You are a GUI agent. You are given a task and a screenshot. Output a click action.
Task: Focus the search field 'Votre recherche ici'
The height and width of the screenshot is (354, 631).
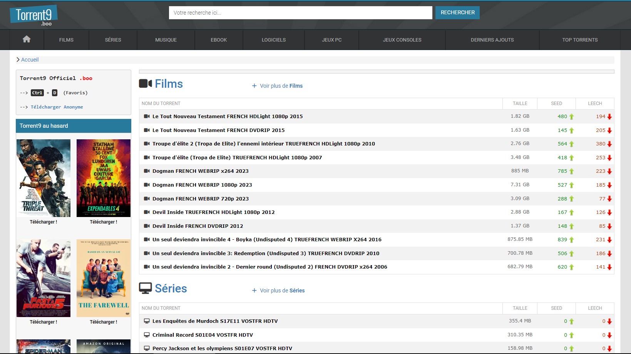tap(300, 13)
